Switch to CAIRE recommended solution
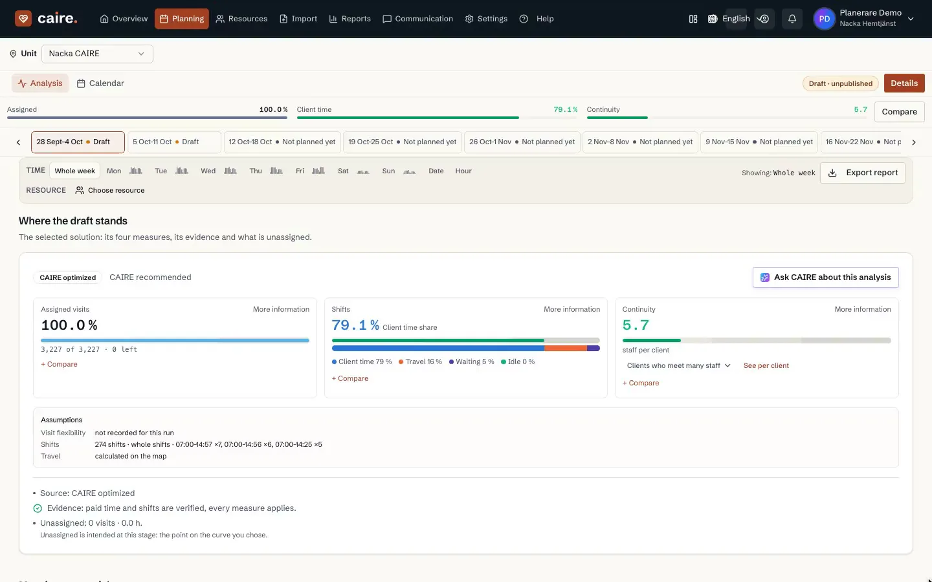The height and width of the screenshot is (582, 932). point(150,277)
